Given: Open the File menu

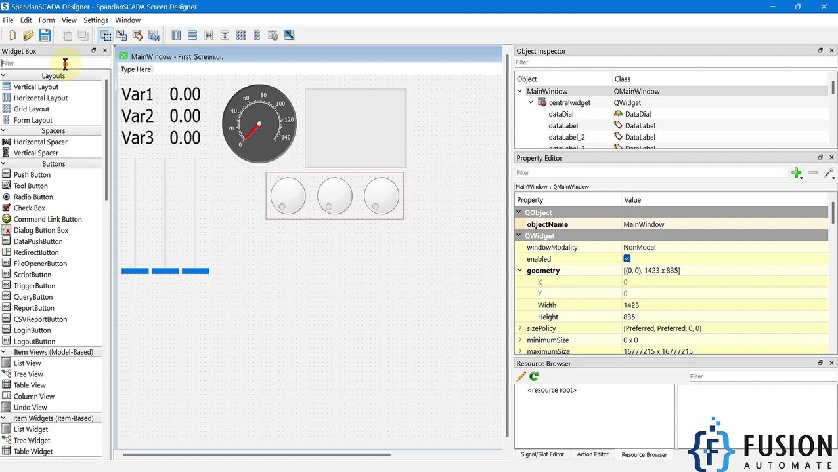Looking at the screenshot, I should coord(8,20).
